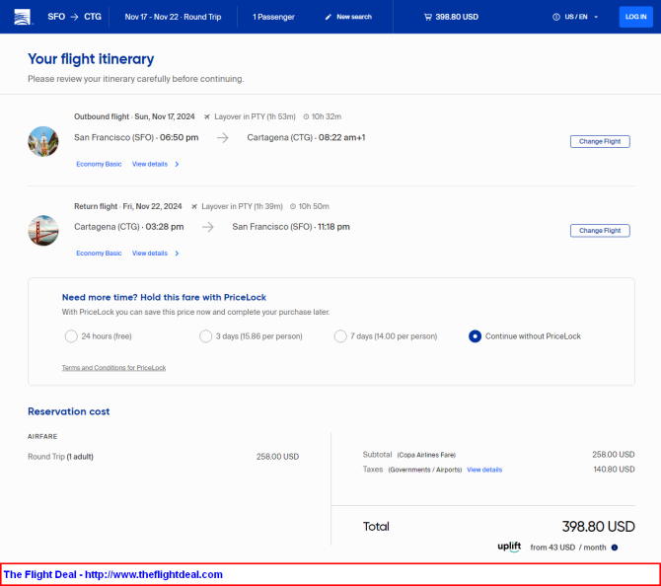Open View details for outbound flight
Screen dimensions: 661x586
pyautogui.click(x=150, y=164)
